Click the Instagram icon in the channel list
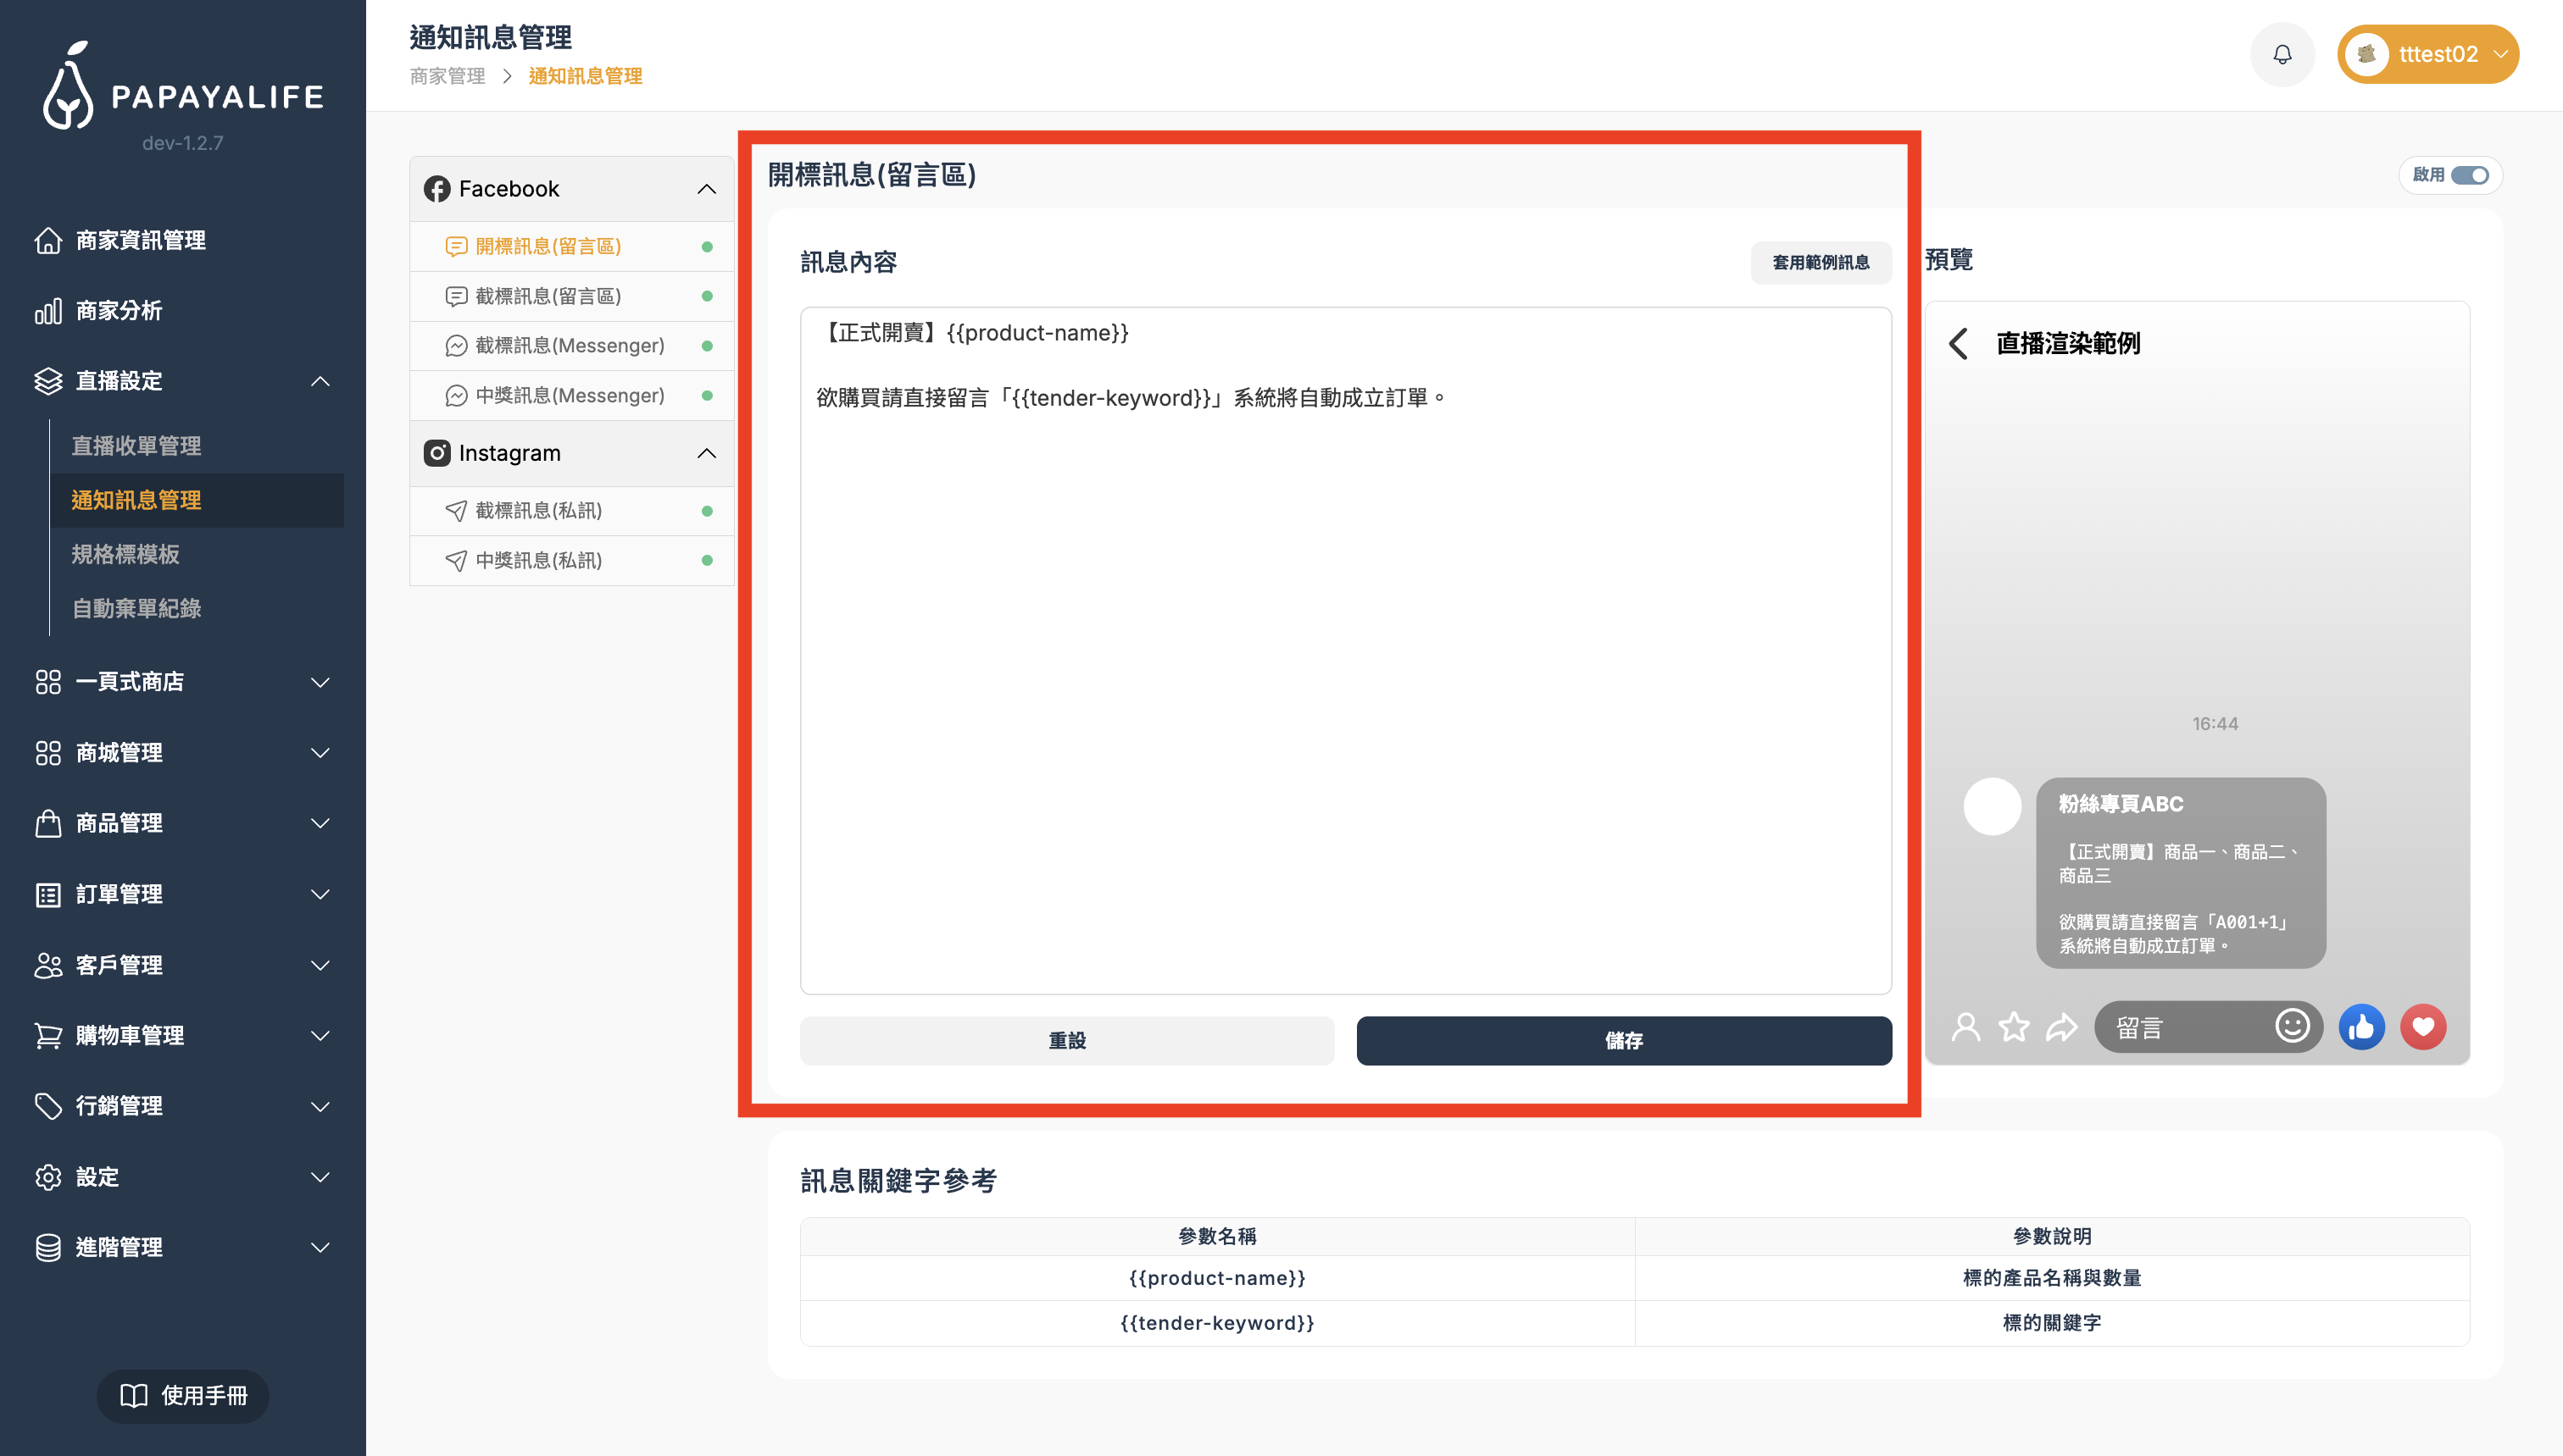This screenshot has width=2563, height=1456. [x=437, y=453]
